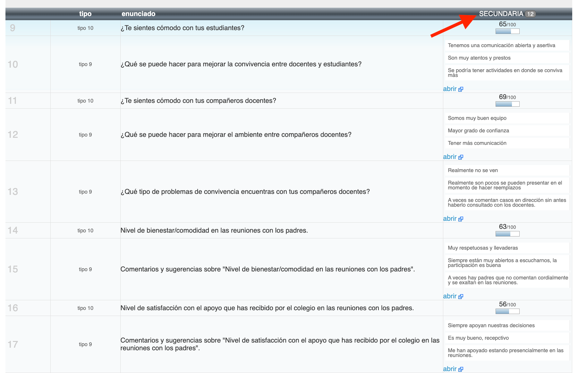Click 'tipo 10' cell in row 9

click(85, 28)
